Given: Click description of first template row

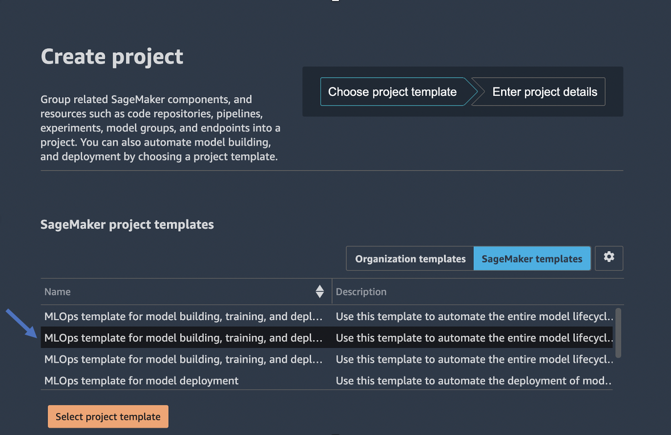Looking at the screenshot, I should (x=474, y=317).
